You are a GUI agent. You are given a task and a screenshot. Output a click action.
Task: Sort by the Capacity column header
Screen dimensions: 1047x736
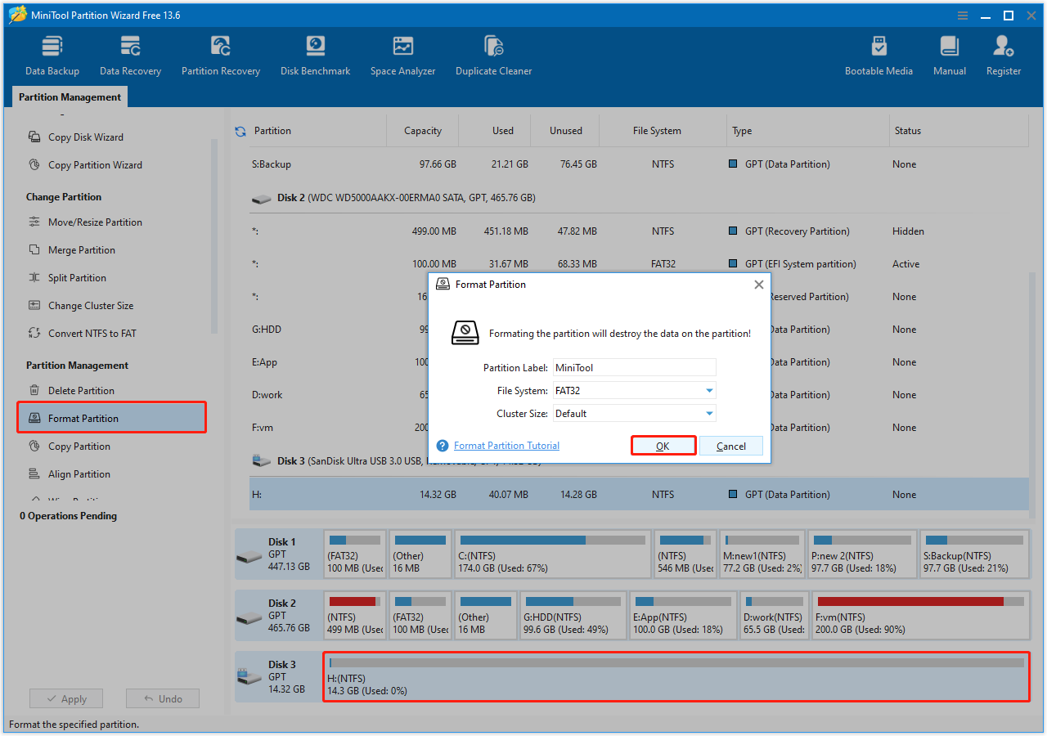(x=422, y=131)
